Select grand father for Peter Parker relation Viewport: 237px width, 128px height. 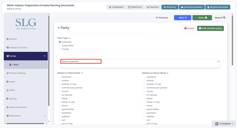point(60,109)
